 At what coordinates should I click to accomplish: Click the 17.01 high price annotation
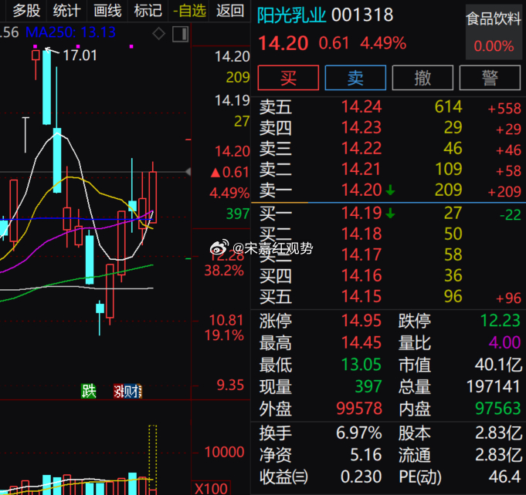pyautogui.click(x=80, y=56)
